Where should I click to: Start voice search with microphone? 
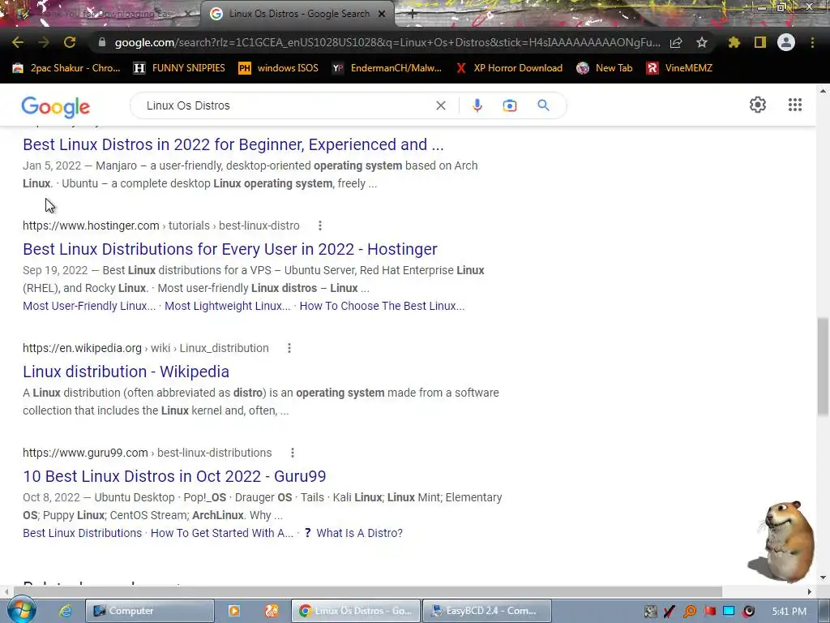[x=477, y=105]
